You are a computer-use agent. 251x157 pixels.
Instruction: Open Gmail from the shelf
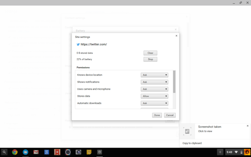pos(36,152)
